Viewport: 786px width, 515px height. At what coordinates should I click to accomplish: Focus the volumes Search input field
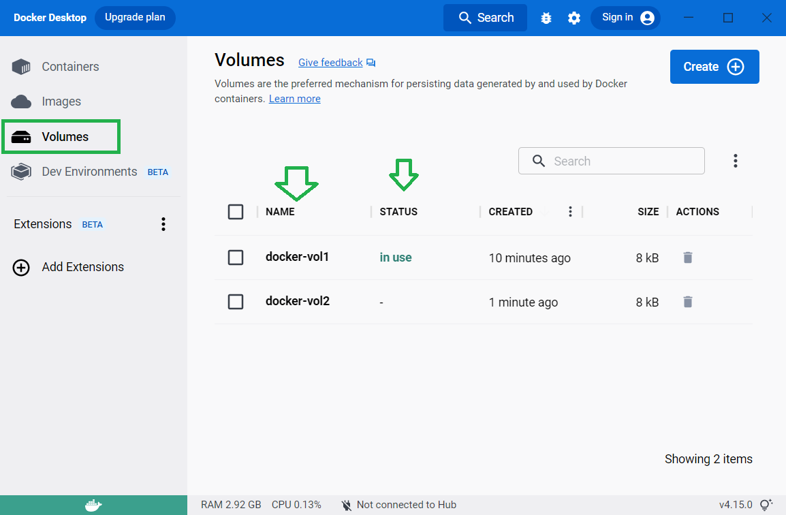(612, 161)
